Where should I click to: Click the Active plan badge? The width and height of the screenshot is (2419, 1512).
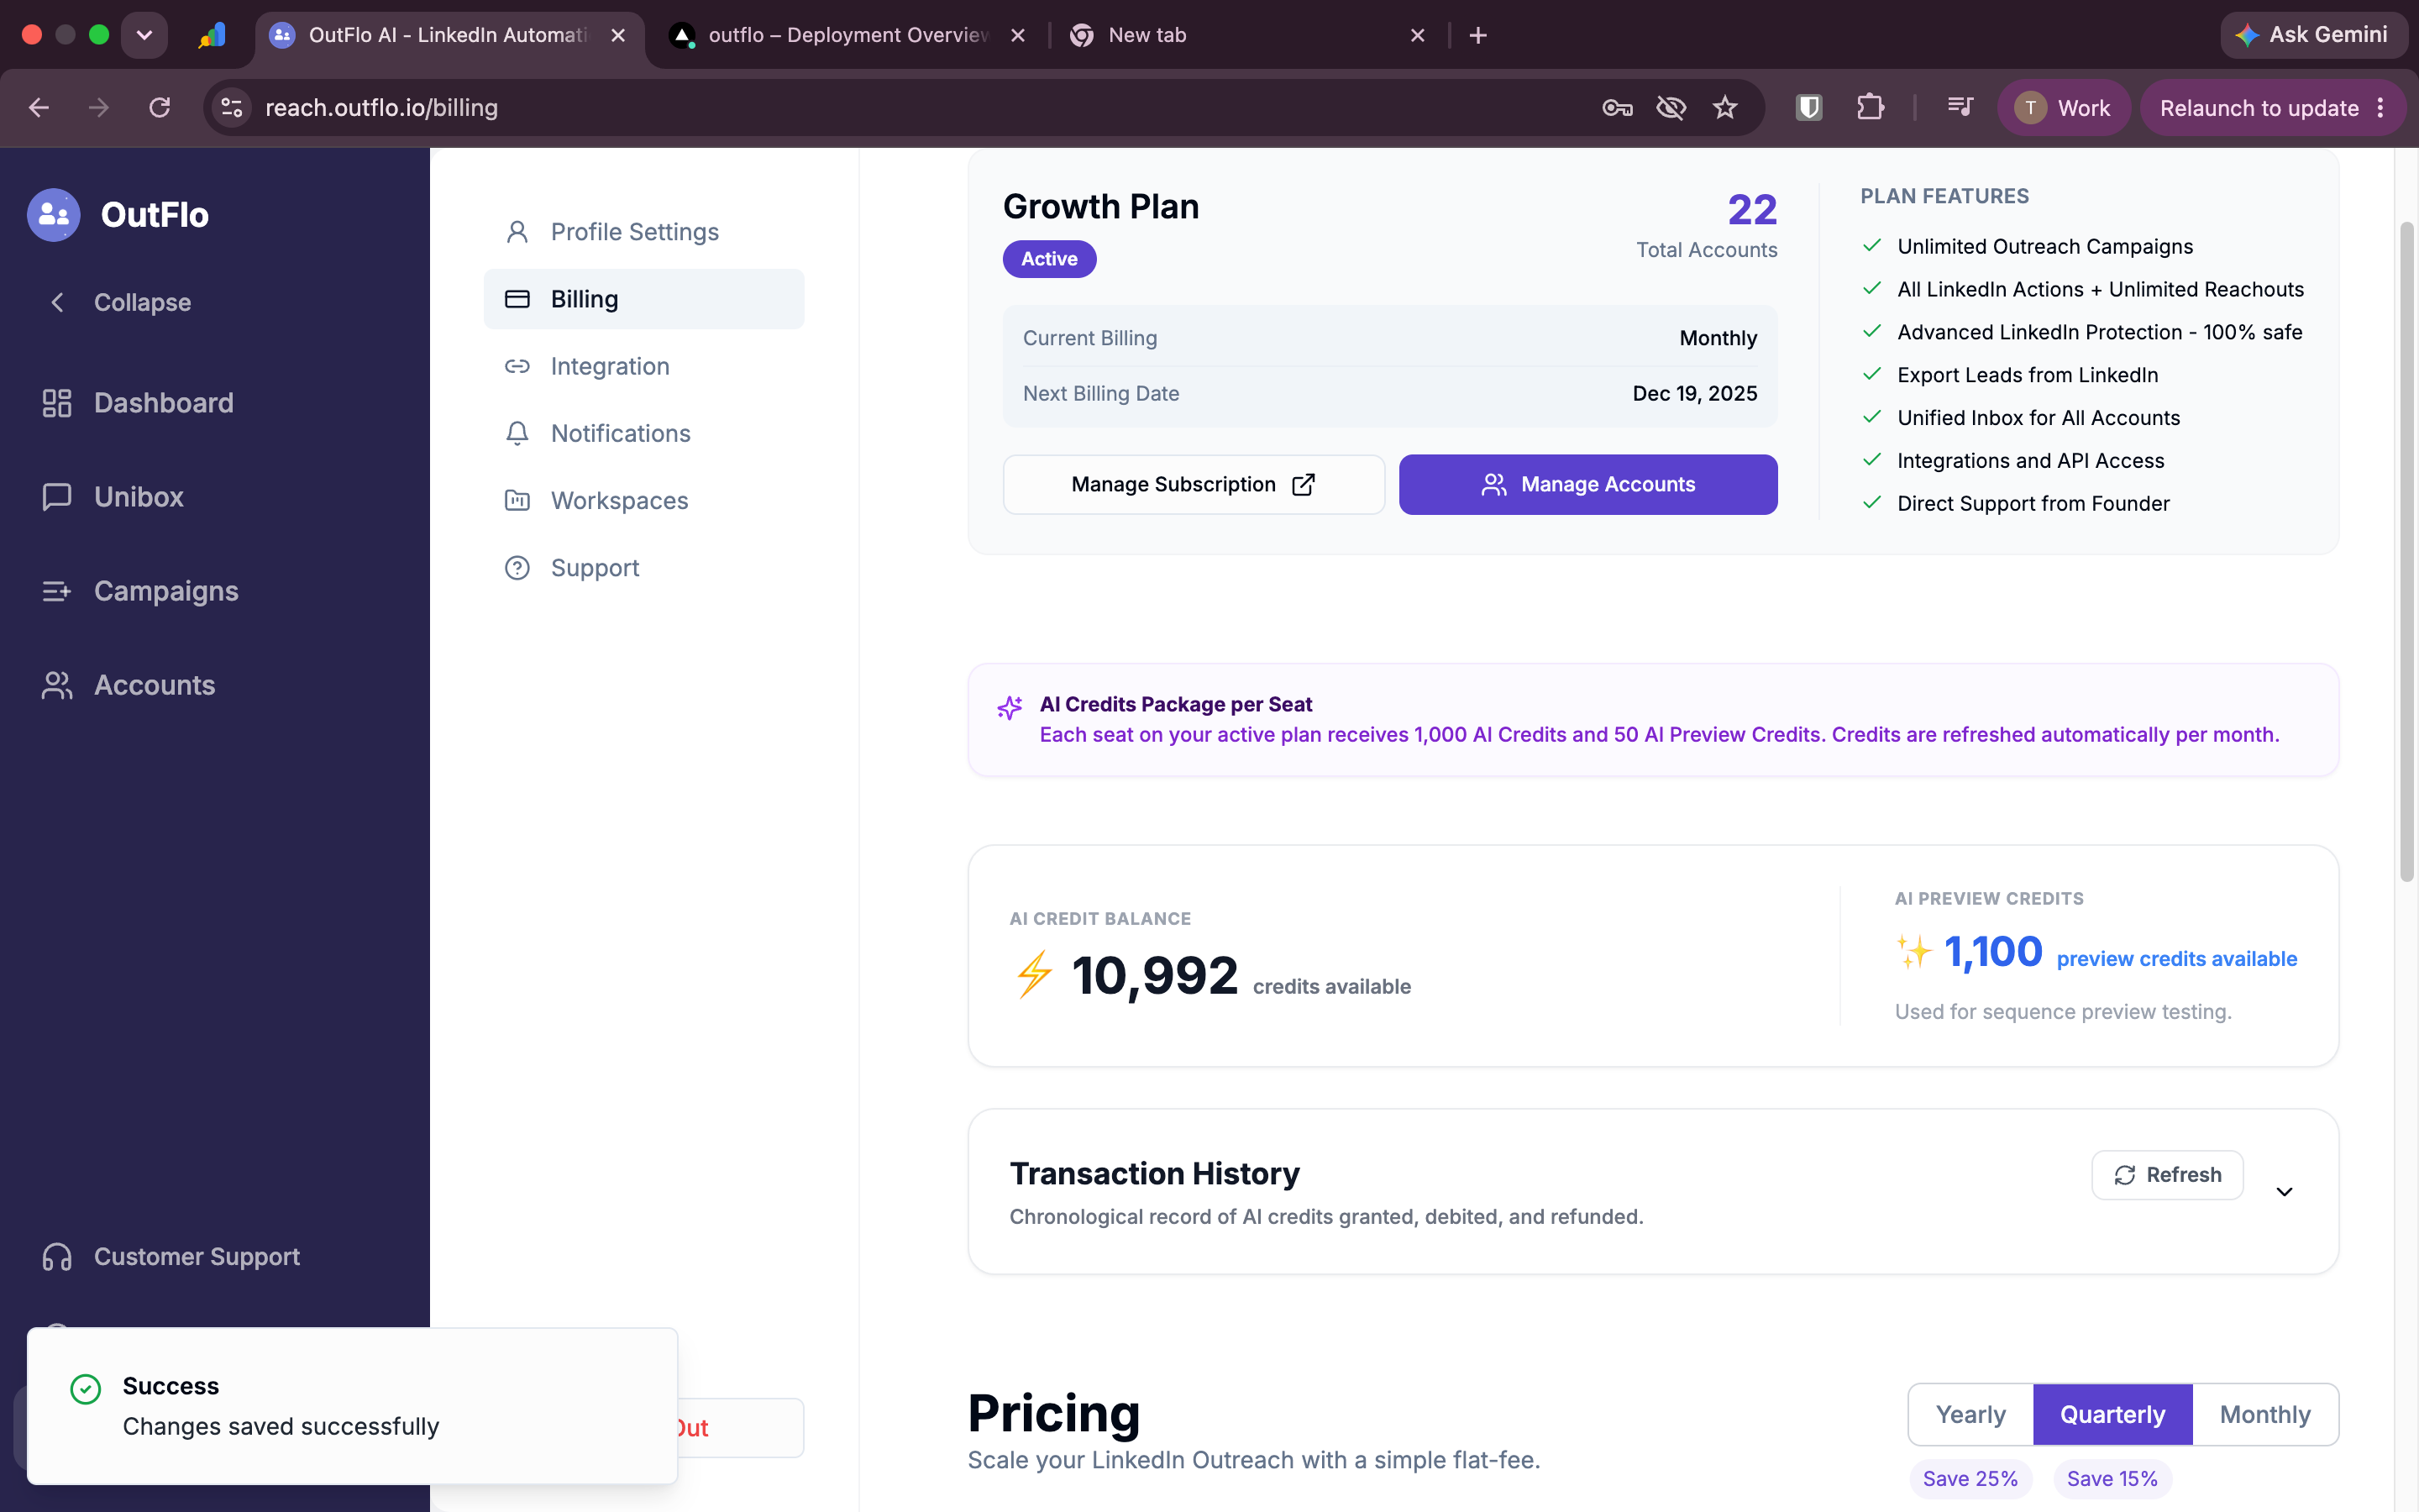pyautogui.click(x=1050, y=259)
